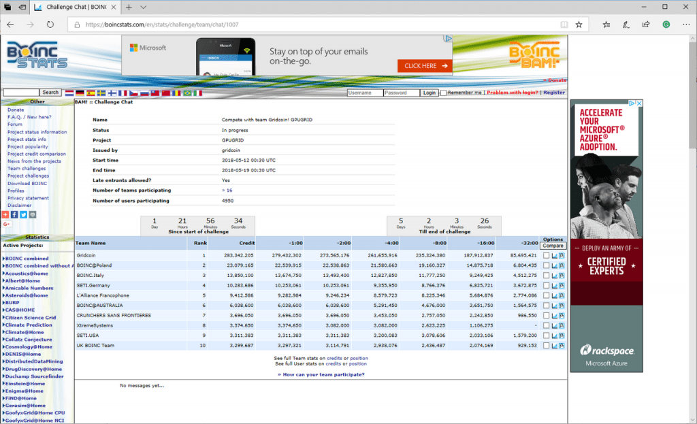Expand Amicable Numbers project entry
Image resolution: width=697 pixels, height=424 pixels.
(x=28, y=288)
